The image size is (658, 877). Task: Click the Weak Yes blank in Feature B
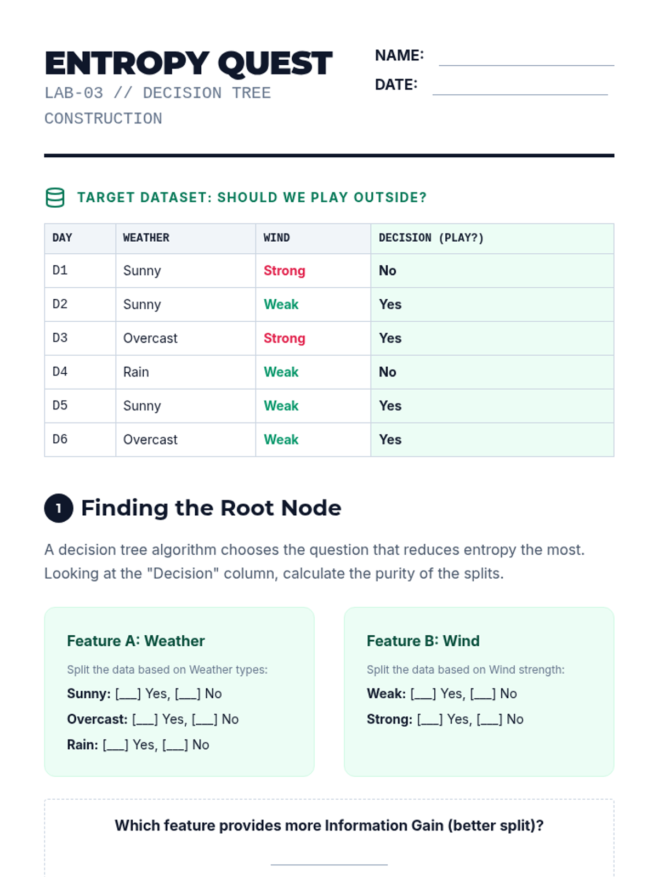point(423,694)
